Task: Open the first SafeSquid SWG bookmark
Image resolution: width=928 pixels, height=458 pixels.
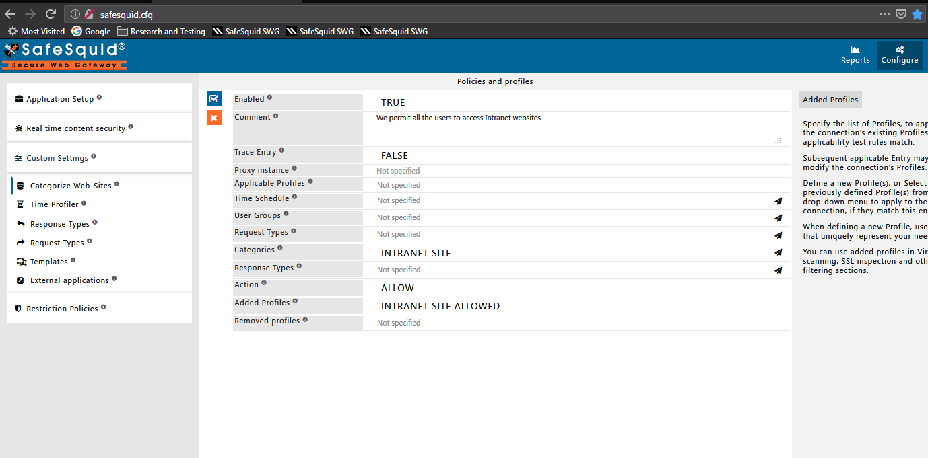Action: point(246,31)
